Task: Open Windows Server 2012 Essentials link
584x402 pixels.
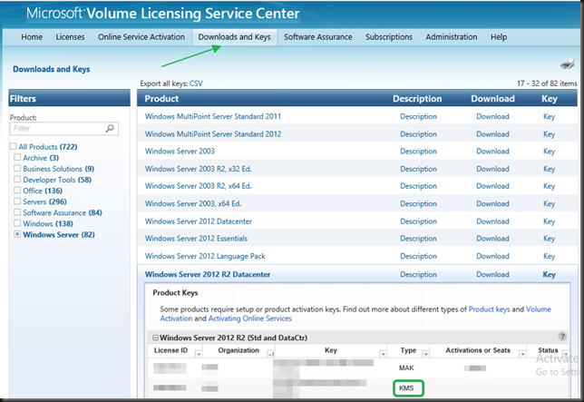Action: pos(196,239)
